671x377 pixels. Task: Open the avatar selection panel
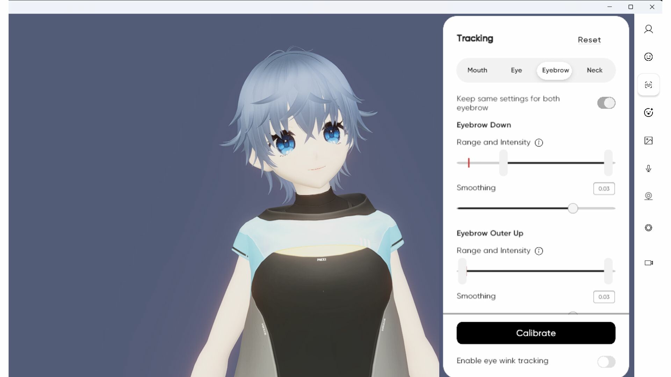[649, 29]
